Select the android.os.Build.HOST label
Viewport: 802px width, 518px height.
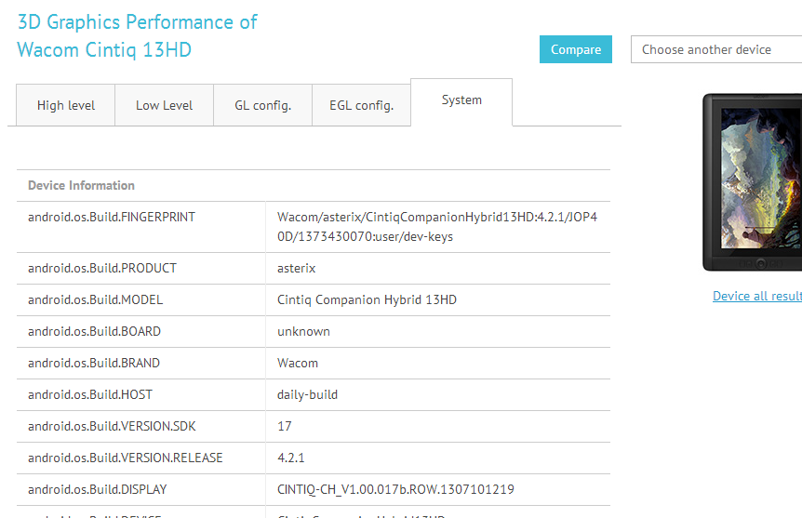point(90,394)
